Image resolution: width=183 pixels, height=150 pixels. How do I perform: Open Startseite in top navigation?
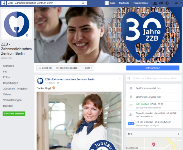tap(124, 3)
